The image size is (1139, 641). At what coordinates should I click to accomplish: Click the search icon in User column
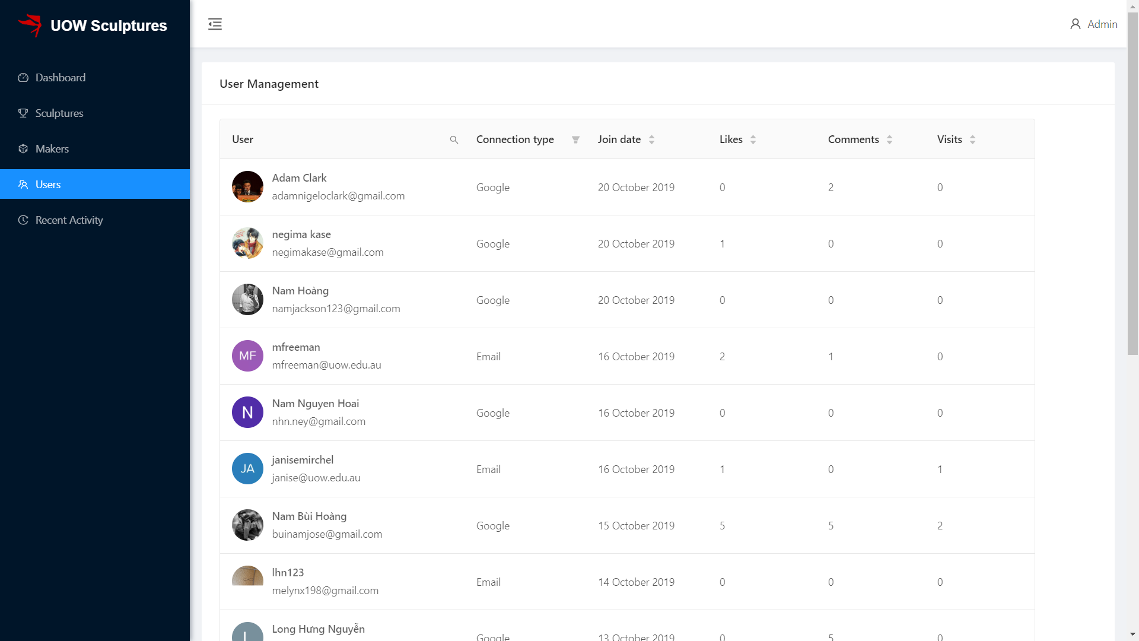[x=454, y=140]
